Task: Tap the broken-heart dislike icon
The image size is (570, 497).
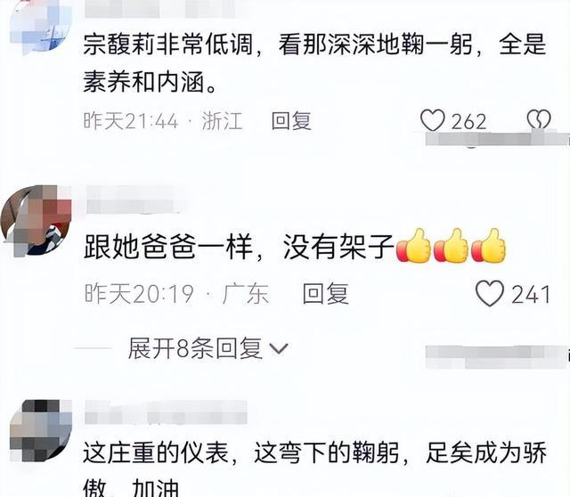Action: (x=539, y=119)
